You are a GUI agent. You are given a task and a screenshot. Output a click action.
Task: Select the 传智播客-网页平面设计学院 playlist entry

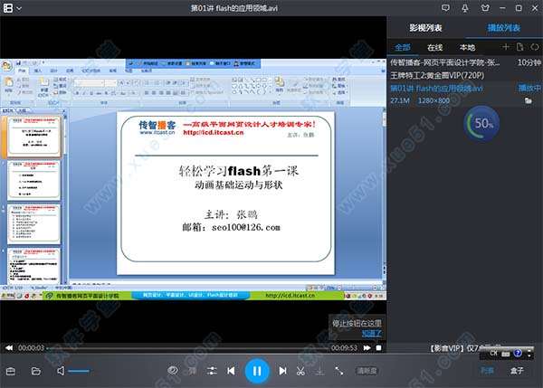465,62
